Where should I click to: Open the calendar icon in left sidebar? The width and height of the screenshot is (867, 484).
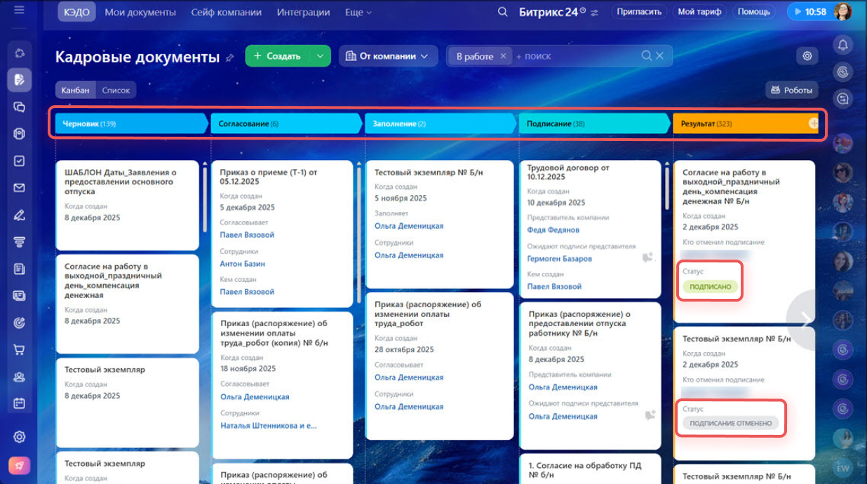point(20,403)
